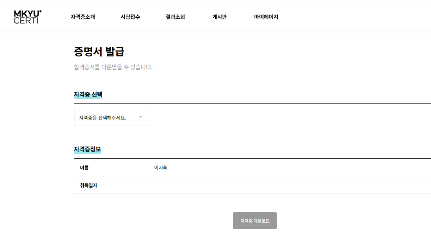This screenshot has width=431, height=246.
Task: Click the 자격증 선택 section title
Action: [88, 95]
